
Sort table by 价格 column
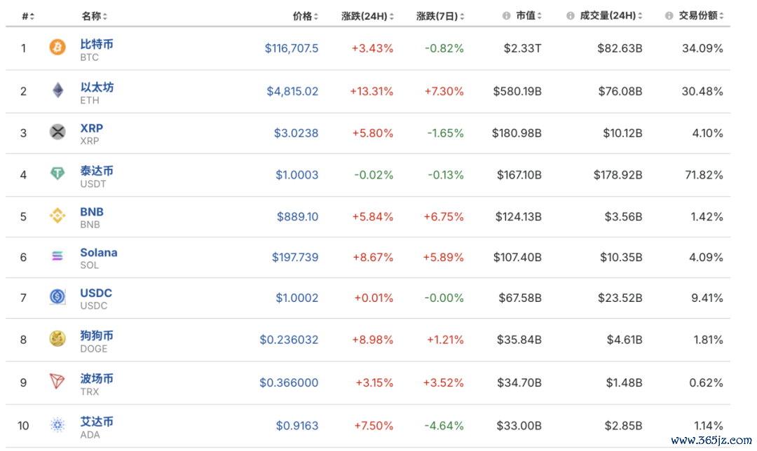305,16
